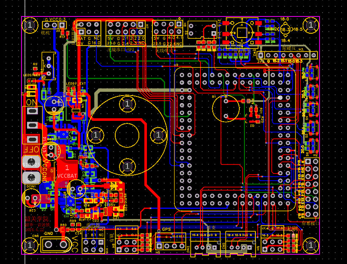The width and height of the screenshot is (347, 264).
Task: Select the DCIN1 component label
Action: (x=31, y=187)
